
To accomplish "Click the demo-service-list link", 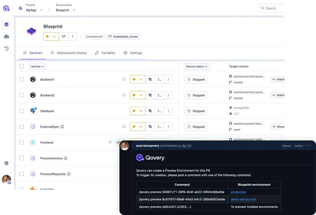I will (243, 199).
